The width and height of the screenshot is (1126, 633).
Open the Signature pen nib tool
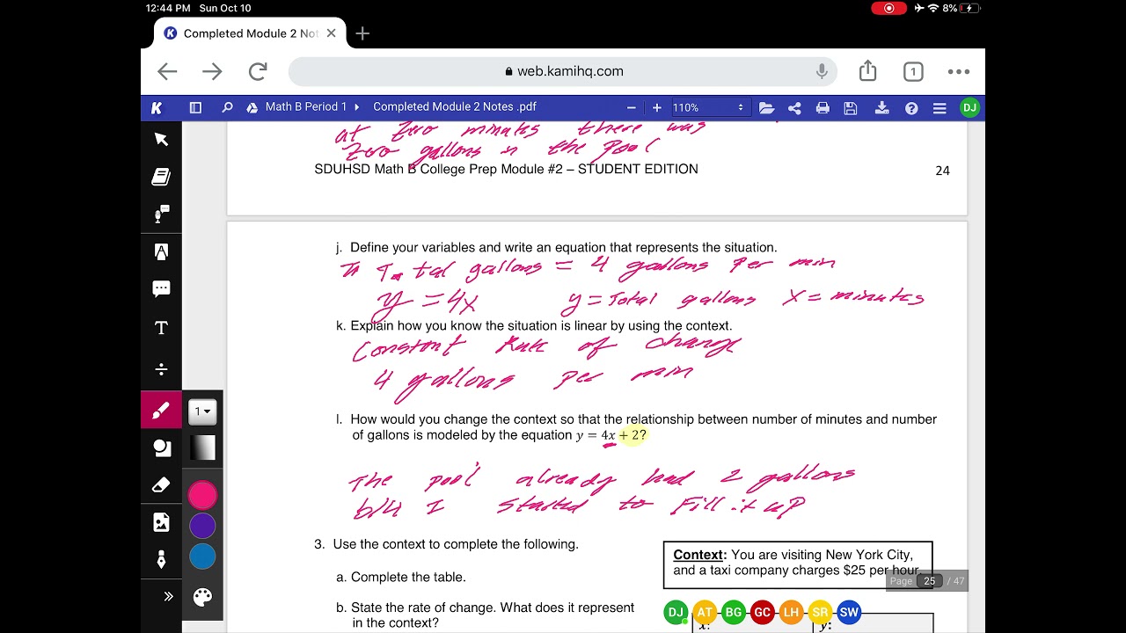pos(161,560)
